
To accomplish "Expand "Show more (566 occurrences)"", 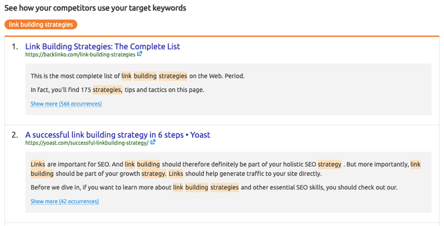I will pos(66,104).
